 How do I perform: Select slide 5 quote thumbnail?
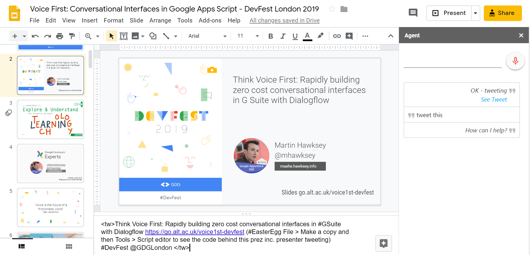coord(51,208)
